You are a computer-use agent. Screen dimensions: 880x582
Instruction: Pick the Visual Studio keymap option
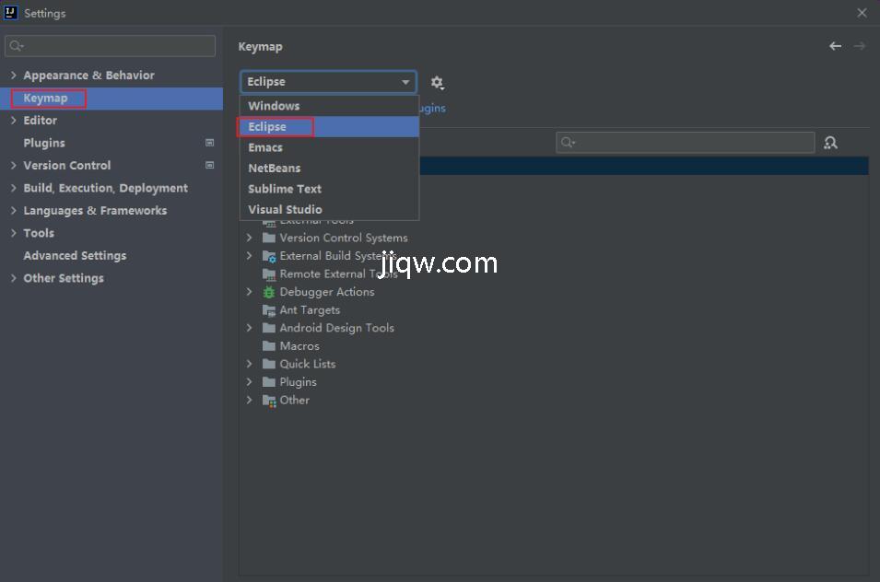click(x=285, y=209)
